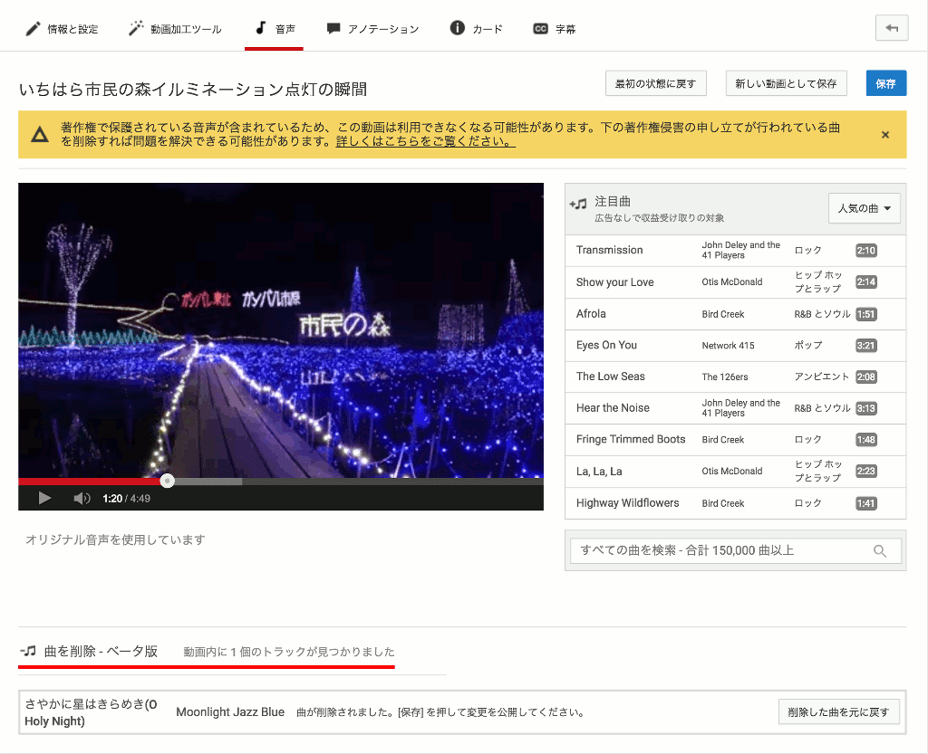Click the 2:10 duration badge for Transmission
The height and width of the screenshot is (754, 928).
pos(866,251)
